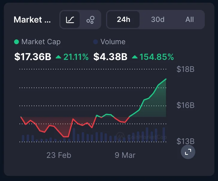The width and height of the screenshot is (218, 181).
Task: Click the 23 Feb date label
Action: [59, 155]
